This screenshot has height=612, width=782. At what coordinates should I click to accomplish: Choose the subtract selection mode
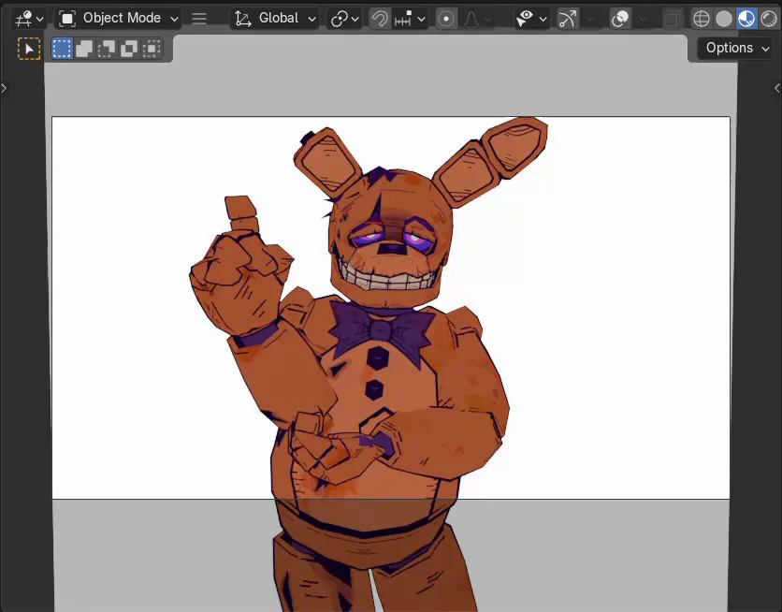point(107,49)
